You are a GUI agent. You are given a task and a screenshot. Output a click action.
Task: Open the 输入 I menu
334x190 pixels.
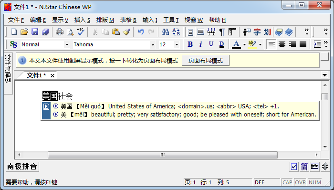tap(150, 20)
